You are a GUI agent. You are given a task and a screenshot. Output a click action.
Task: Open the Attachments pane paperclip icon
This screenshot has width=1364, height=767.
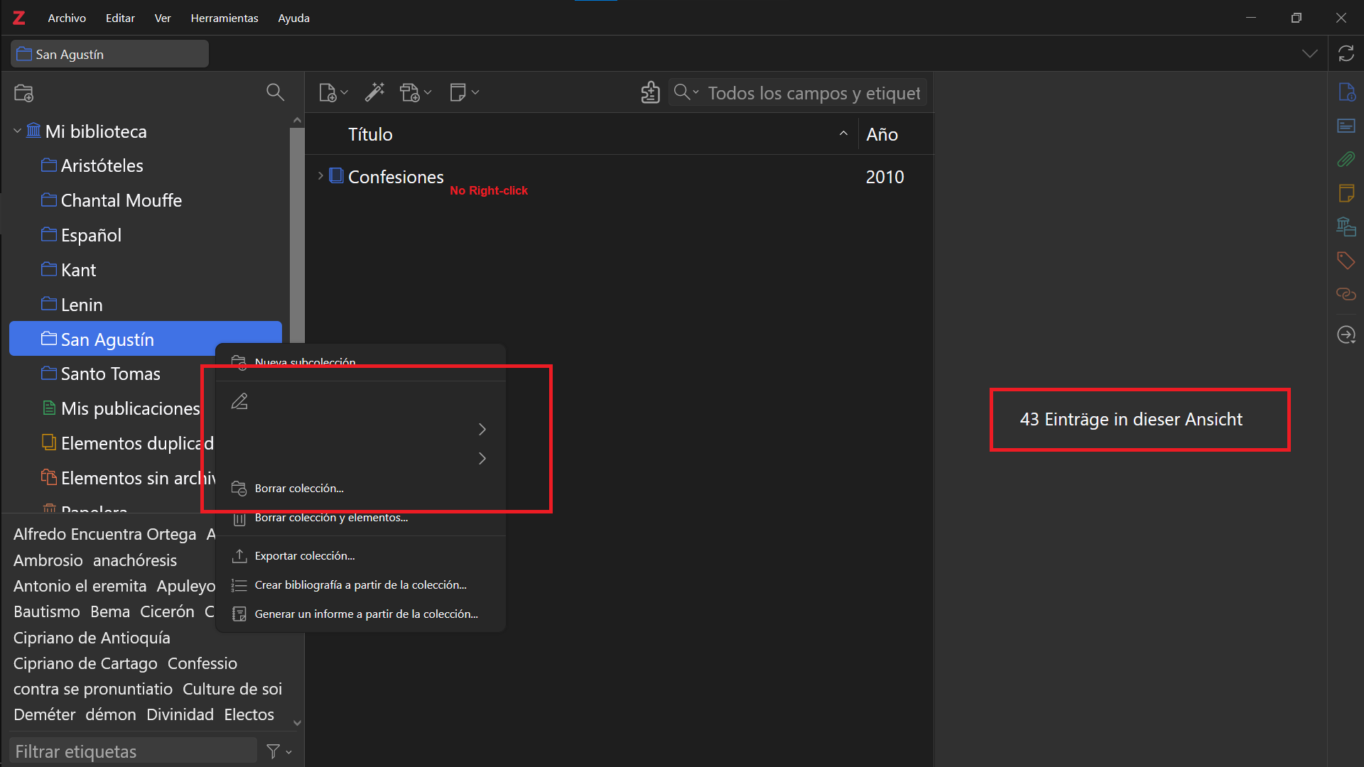point(1346,159)
